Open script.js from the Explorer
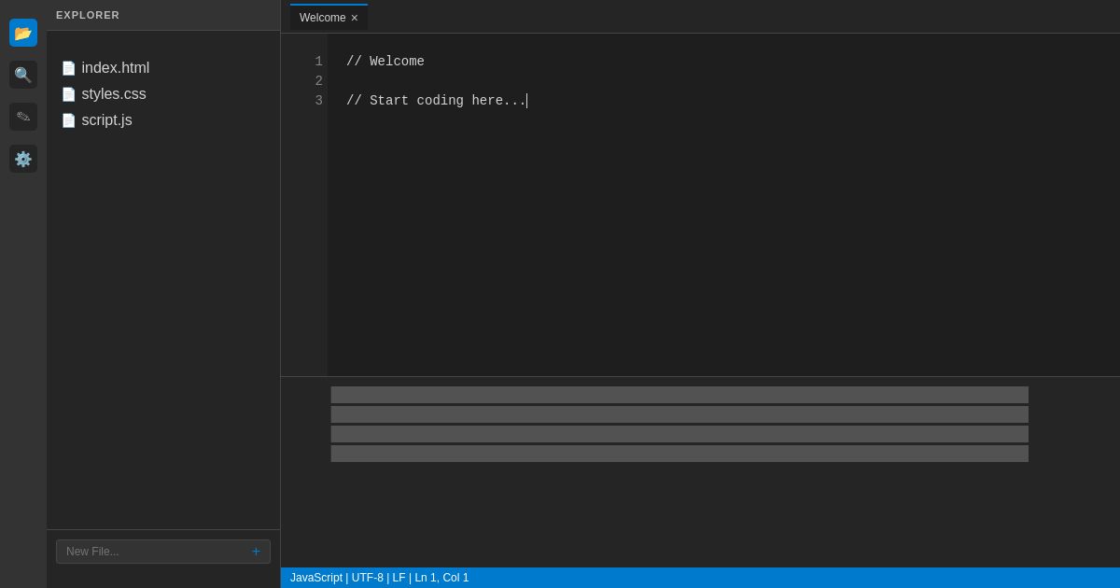 pyautogui.click(x=106, y=120)
